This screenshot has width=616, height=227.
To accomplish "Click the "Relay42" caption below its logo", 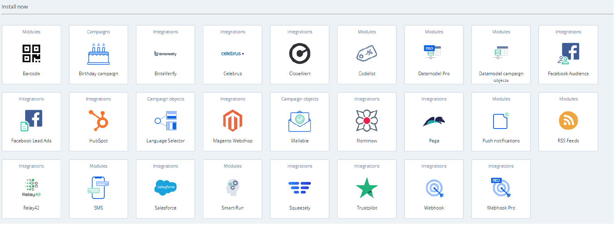I will pos(31,208).
